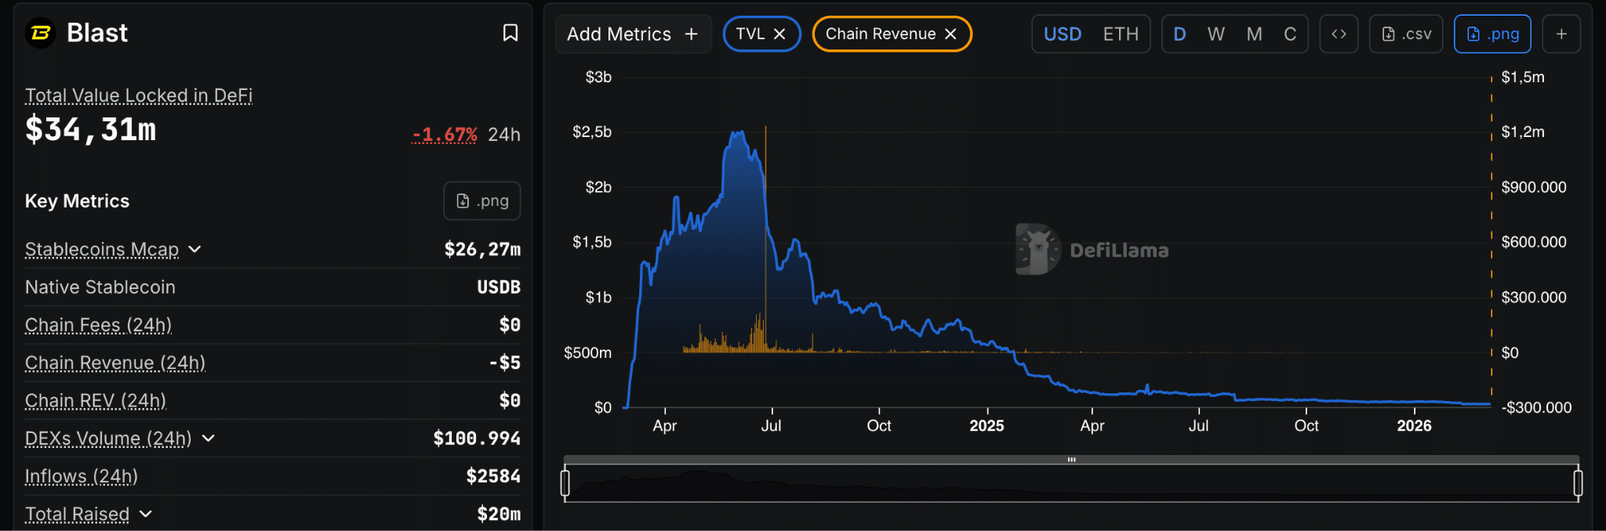1606x531 pixels.
Task: Expand the DEXs Volume (24h) row
Action: coord(209,439)
